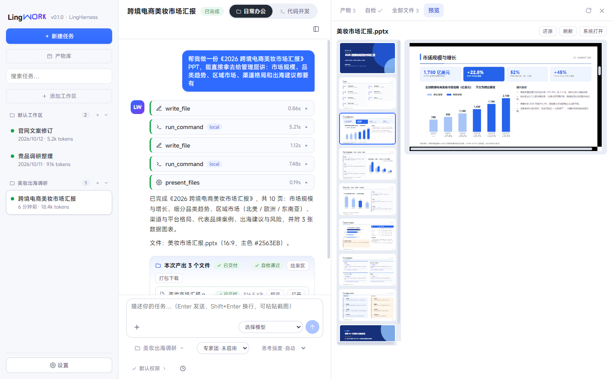
Task: Switch to 日常办公 mode
Action: coord(251,11)
